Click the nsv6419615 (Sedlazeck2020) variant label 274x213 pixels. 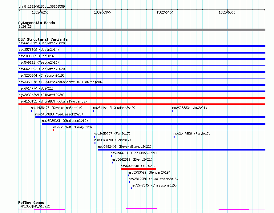(42, 43)
